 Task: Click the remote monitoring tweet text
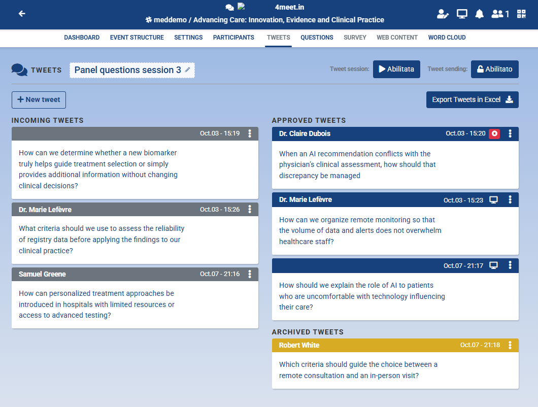point(360,230)
